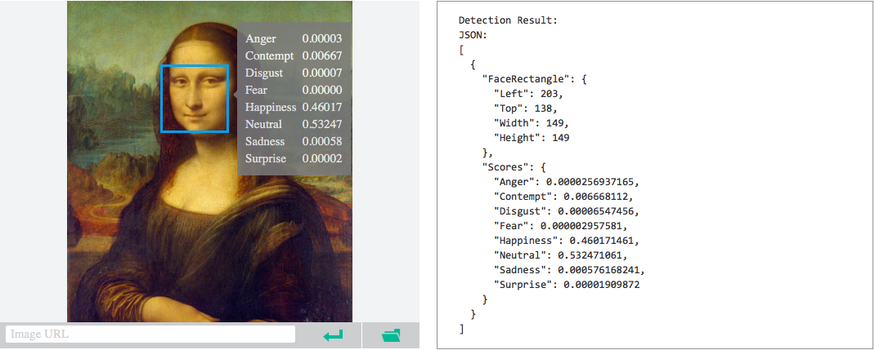The width and height of the screenshot is (875, 350).
Task: Click the Happiness score row in overlay
Action: click(294, 107)
